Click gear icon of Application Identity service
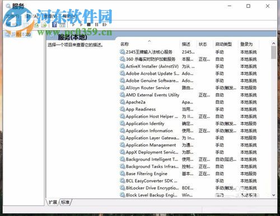This screenshot has width=280, height=216. 123,123
